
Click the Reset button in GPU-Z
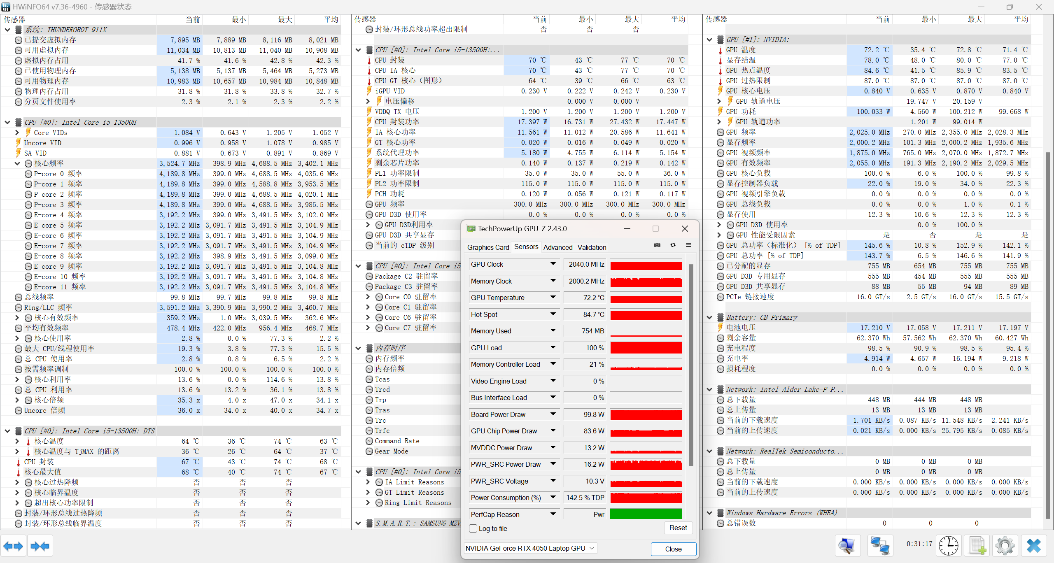pos(678,528)
